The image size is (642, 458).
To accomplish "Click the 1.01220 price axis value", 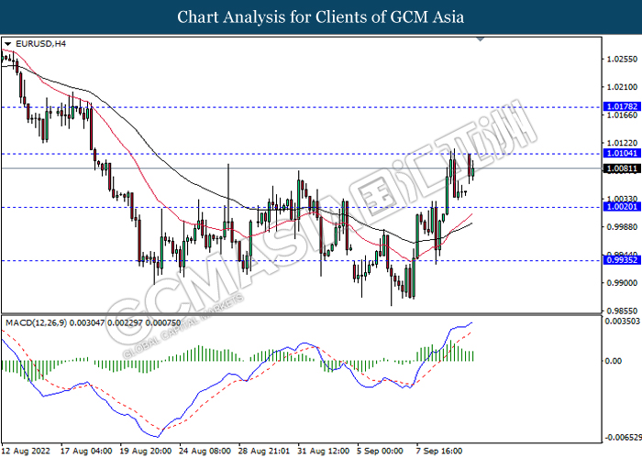I will (622, 143).
